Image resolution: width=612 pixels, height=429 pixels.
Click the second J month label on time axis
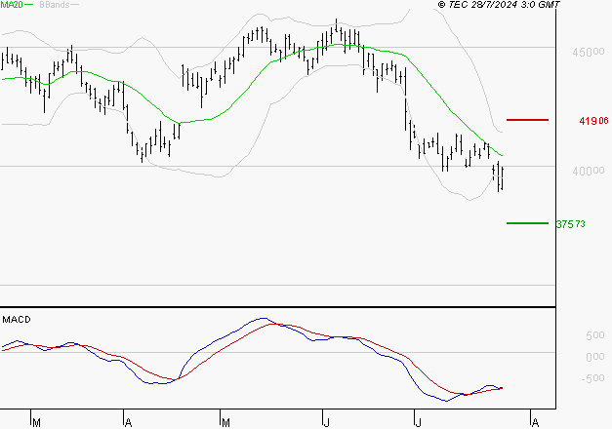click(418, 423)
